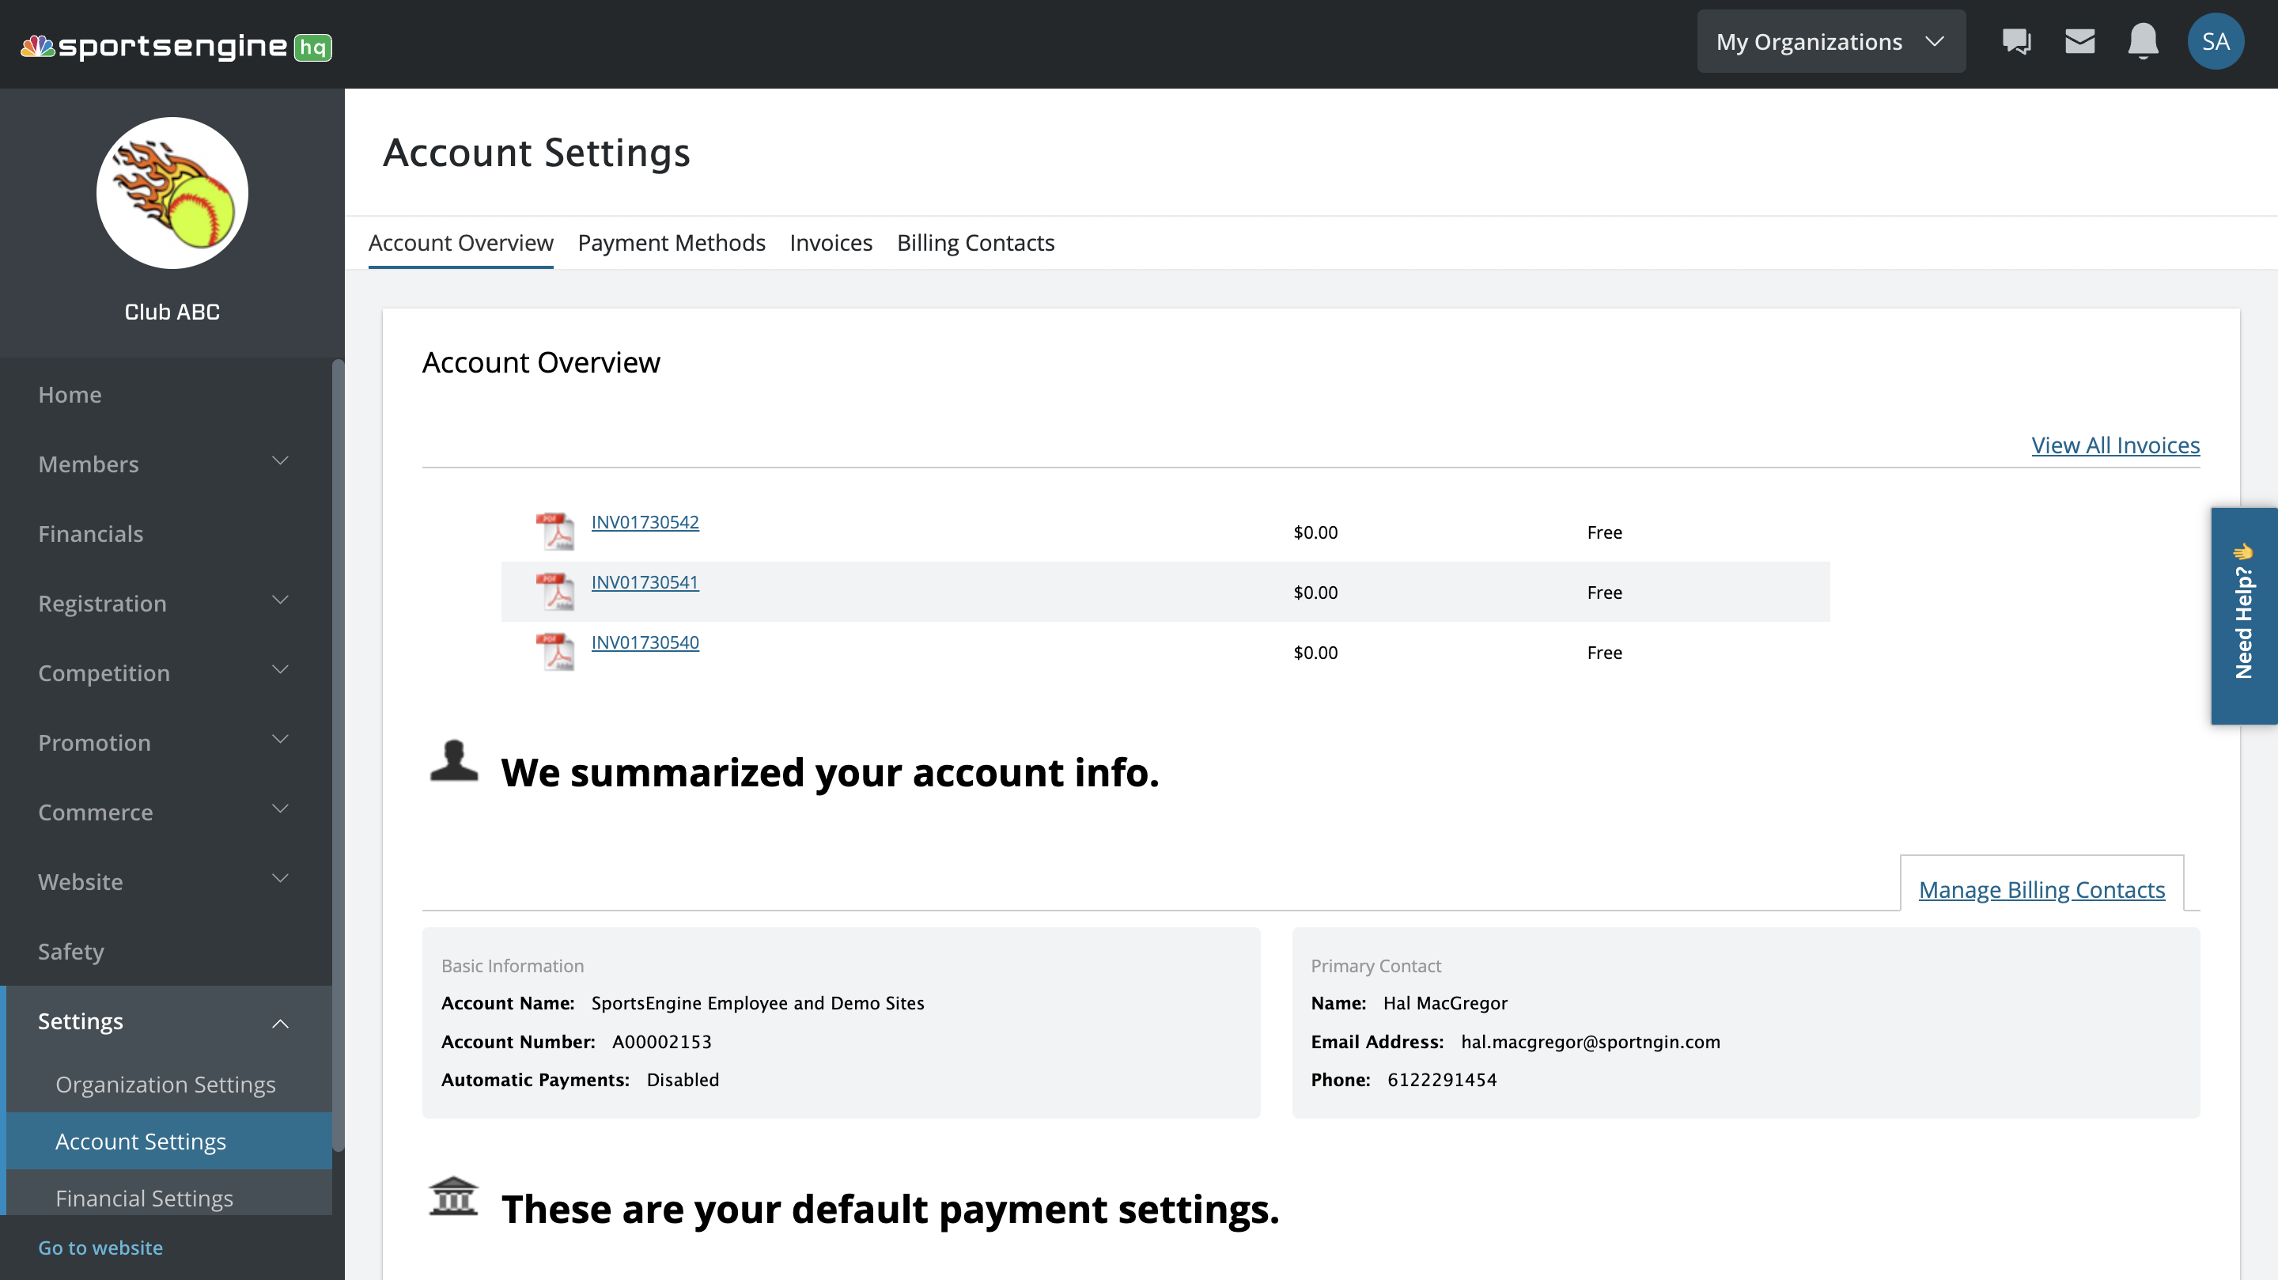This screenshot has height=1280, width=2278.
Task: Click the PDF icon for INV01730540
Action: click(555, 651)
